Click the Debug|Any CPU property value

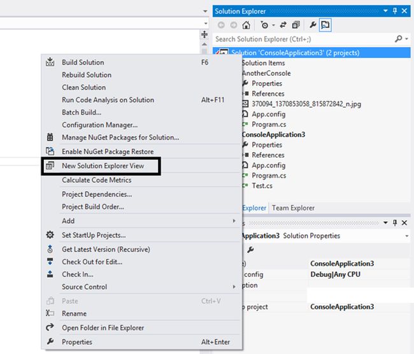(x=335, y=274)
